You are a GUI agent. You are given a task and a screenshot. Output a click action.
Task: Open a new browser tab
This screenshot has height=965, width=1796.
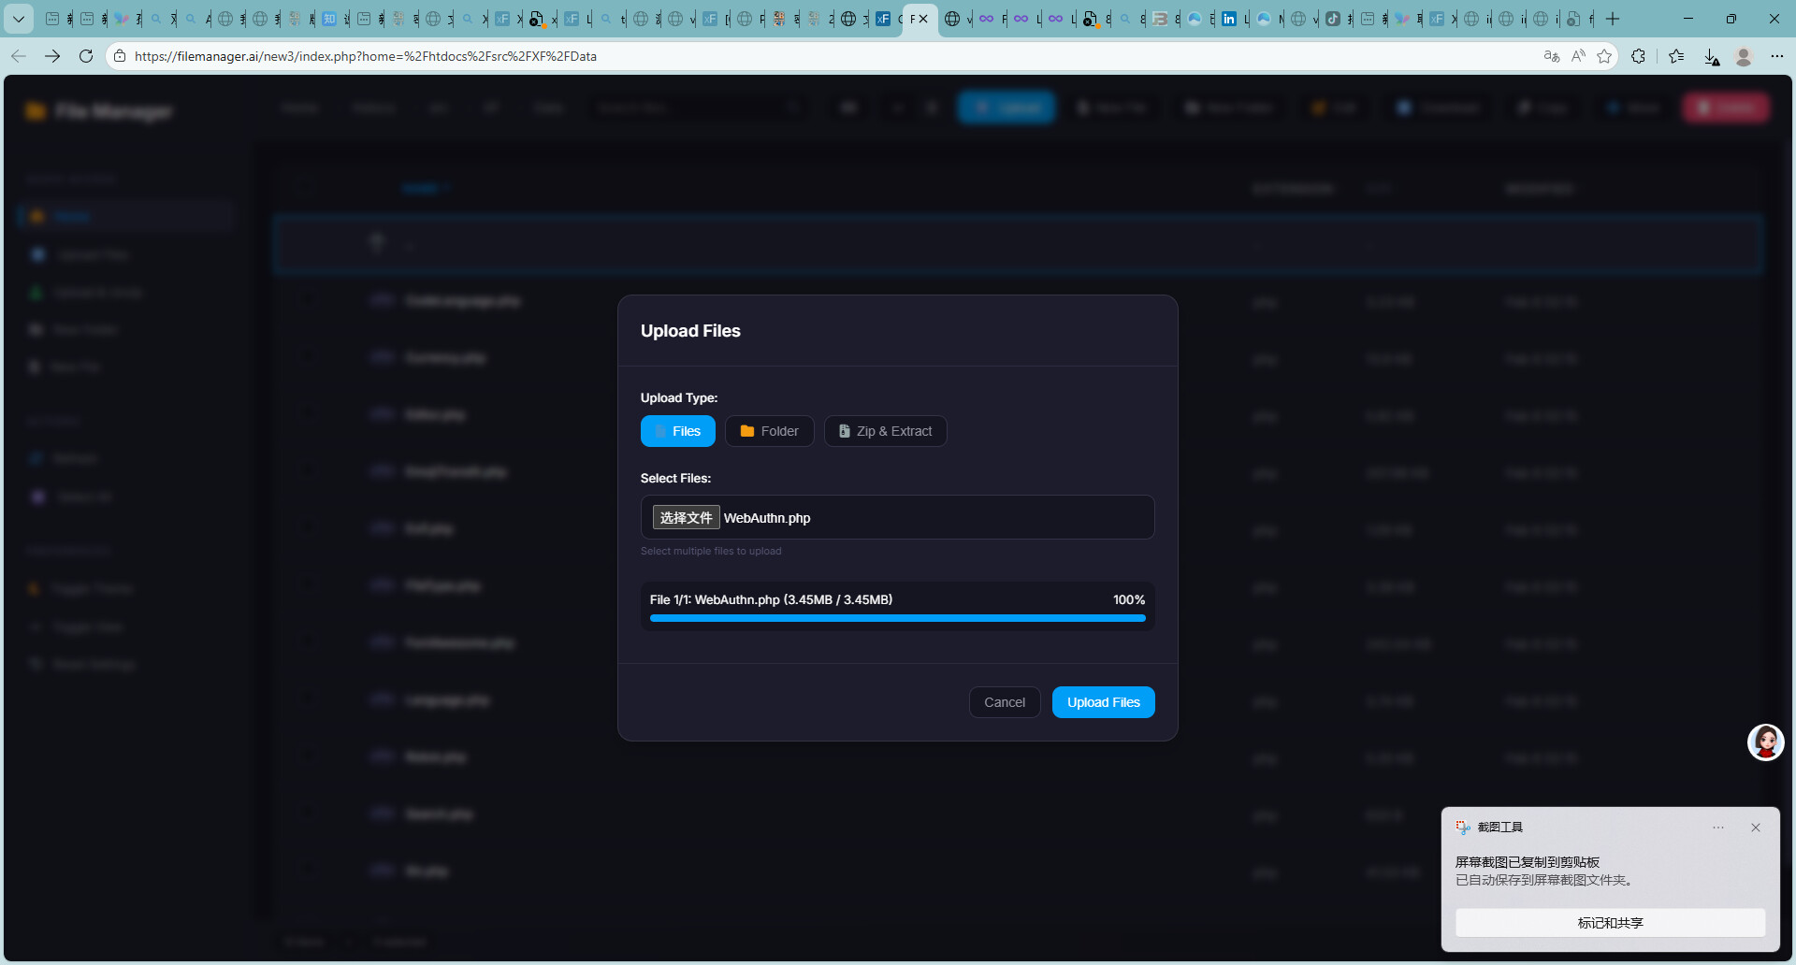click(x=1613, y=19)
